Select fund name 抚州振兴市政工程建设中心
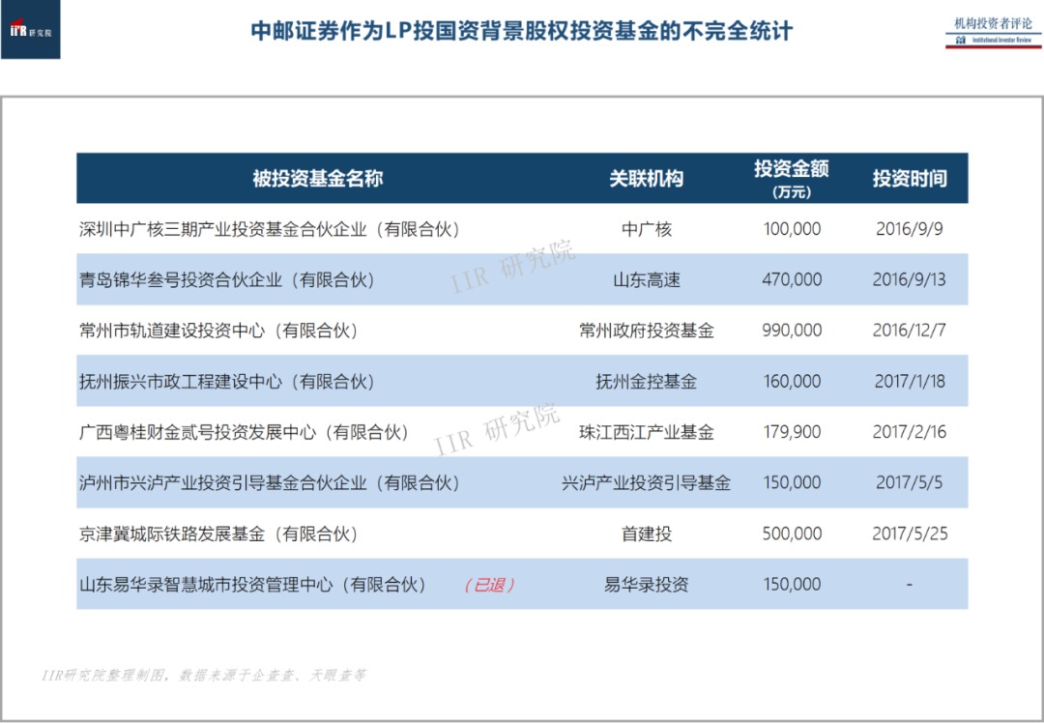The height and width of the screenshot is (723, 1044). click(x=181, y=382)
